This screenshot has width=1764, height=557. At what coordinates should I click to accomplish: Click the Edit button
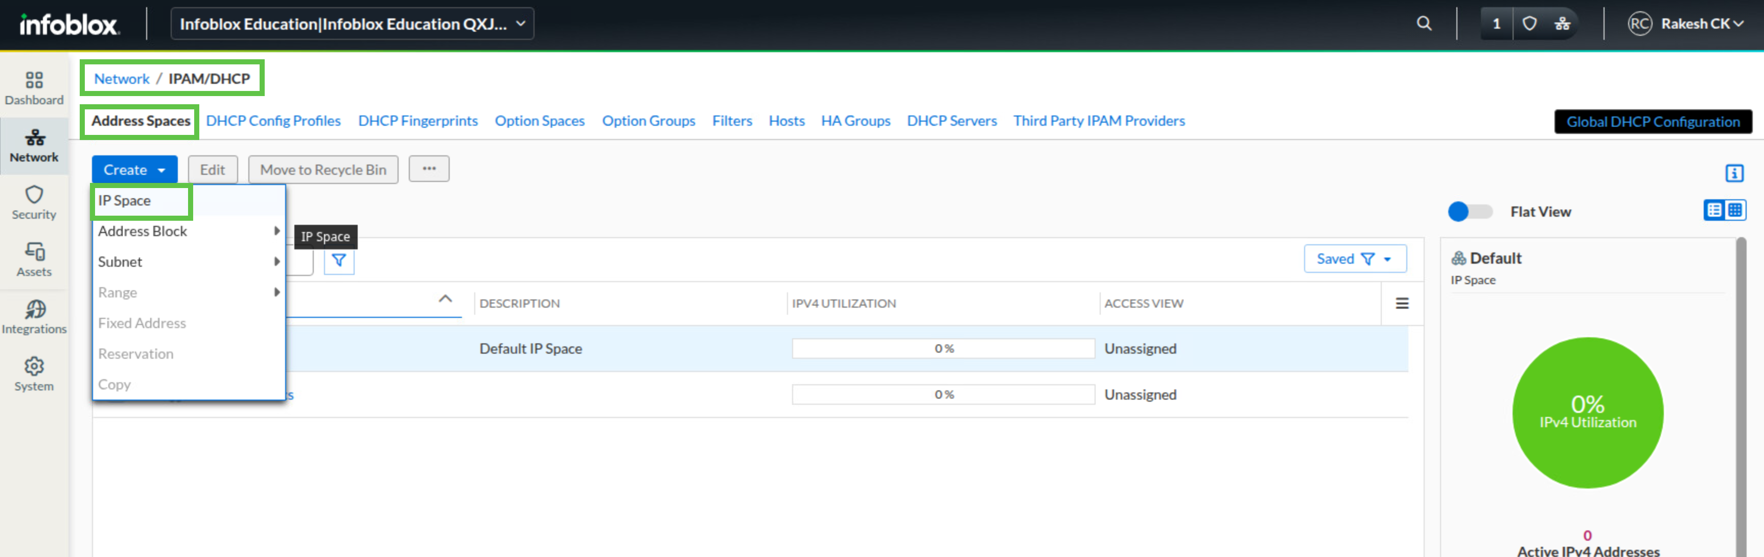(x=212, y=169)
